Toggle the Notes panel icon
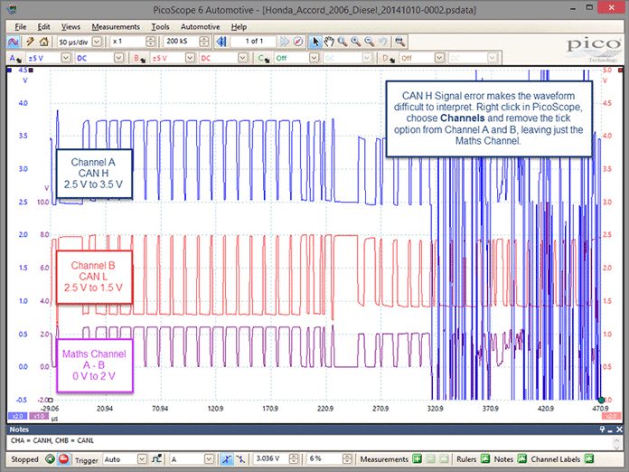 pos(521,458)
